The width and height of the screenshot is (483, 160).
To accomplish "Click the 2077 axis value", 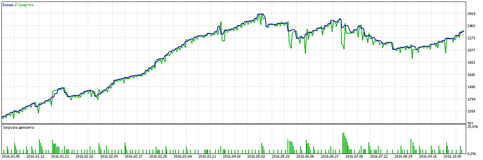I will point(471,50).
